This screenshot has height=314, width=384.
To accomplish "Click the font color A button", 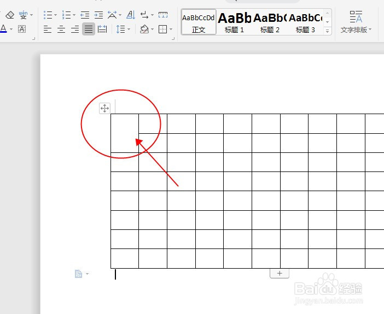I will [x=3, y=29].
